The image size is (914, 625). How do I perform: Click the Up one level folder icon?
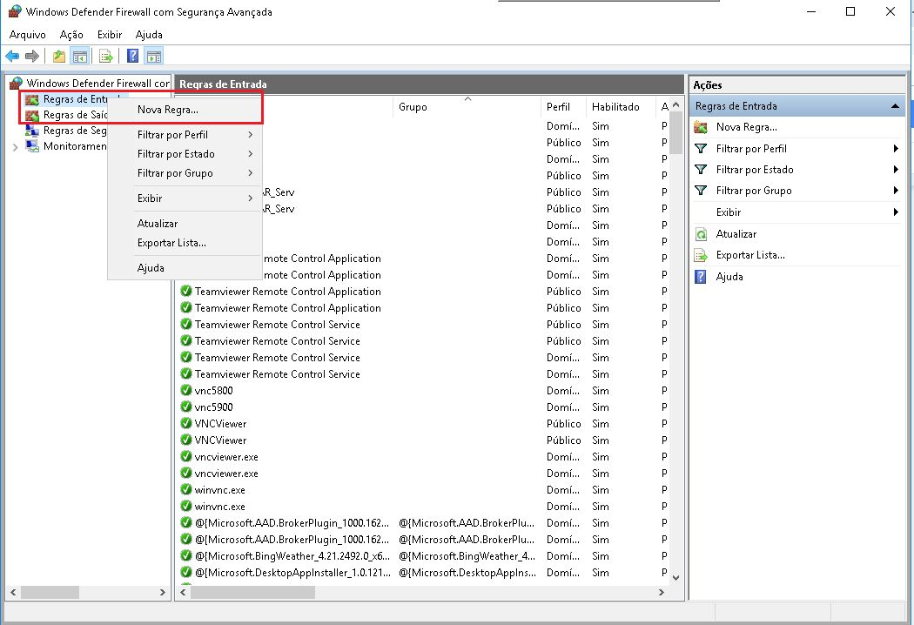[x=59, y=56]
